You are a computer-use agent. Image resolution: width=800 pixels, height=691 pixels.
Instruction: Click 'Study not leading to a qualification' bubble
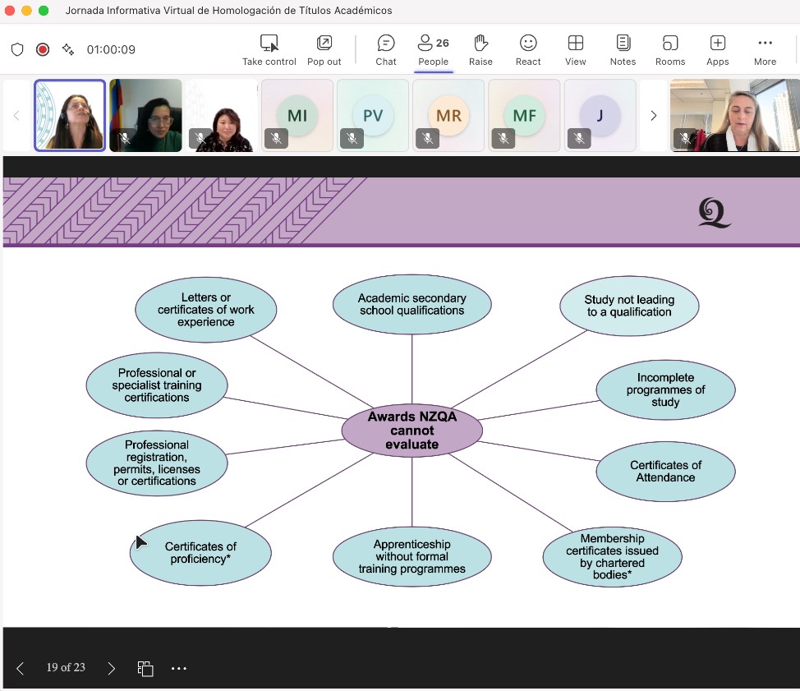pyautogui.click(x=629, y=306)
